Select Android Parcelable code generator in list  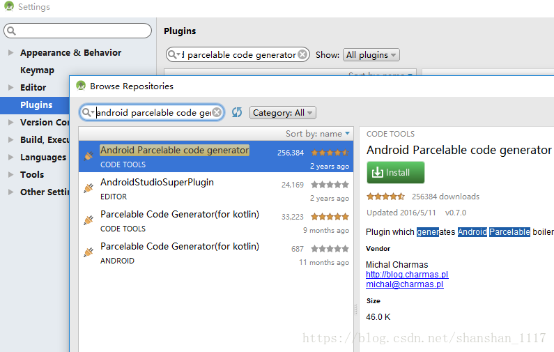point(216,157)
